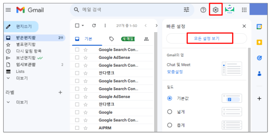Open Google Tasks in side panel
The width and height of the screenshot is (272, 135).
pyautogui.click(x=259, y=58)
